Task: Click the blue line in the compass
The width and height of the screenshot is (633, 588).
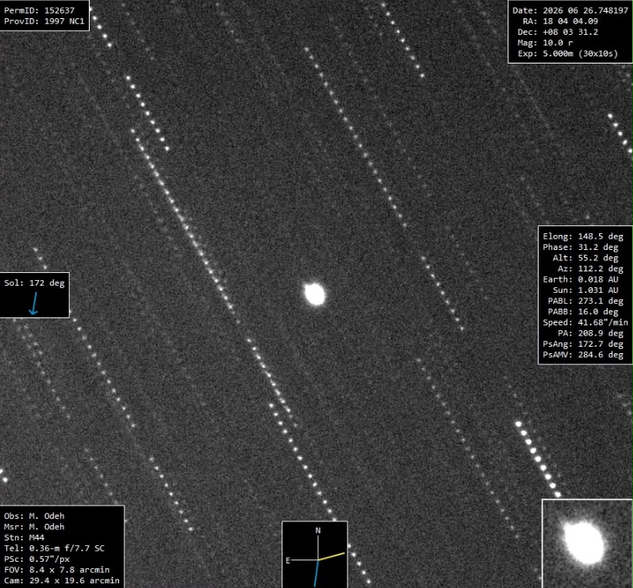Action: pyautogui.click(x=316, y=574)
